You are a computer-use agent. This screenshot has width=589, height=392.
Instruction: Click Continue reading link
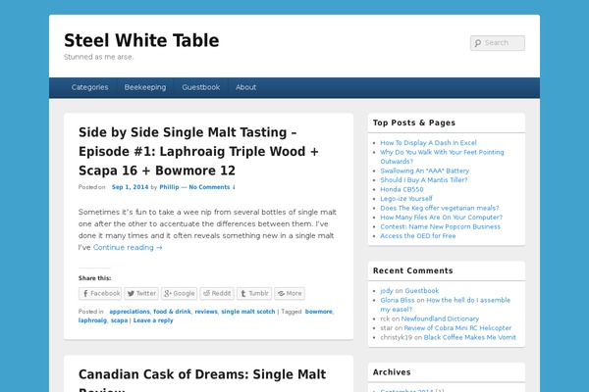tap(128, 248)
